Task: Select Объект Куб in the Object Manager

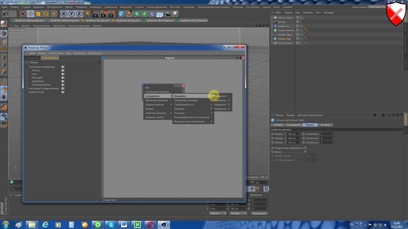Action: [284, 39]
